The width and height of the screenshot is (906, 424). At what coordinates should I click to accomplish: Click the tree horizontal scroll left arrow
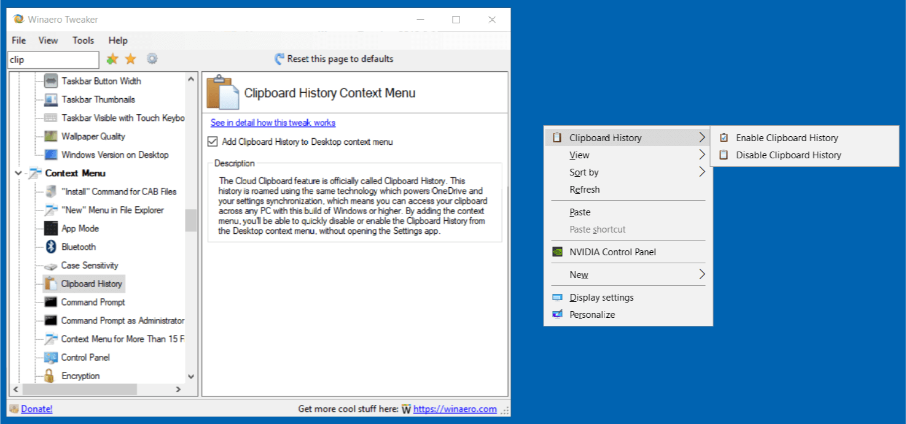tap(15, 389)
